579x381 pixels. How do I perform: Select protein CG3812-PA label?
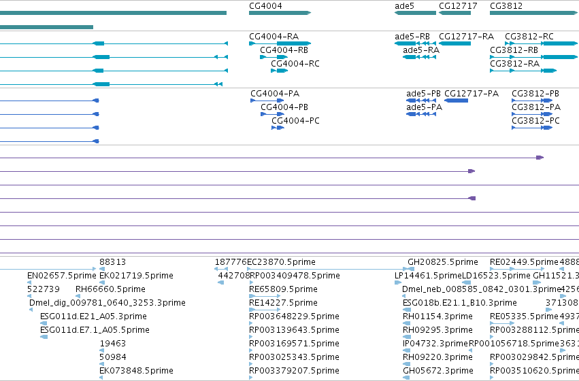[x=536, y=107]
